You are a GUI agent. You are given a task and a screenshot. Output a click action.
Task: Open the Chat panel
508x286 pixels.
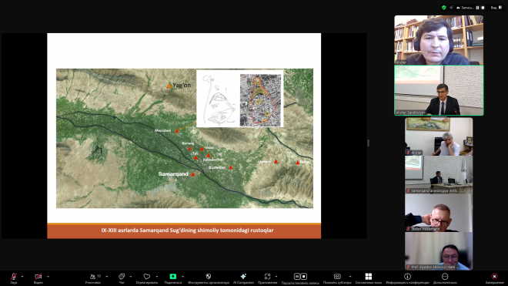[x=122, y=278]
